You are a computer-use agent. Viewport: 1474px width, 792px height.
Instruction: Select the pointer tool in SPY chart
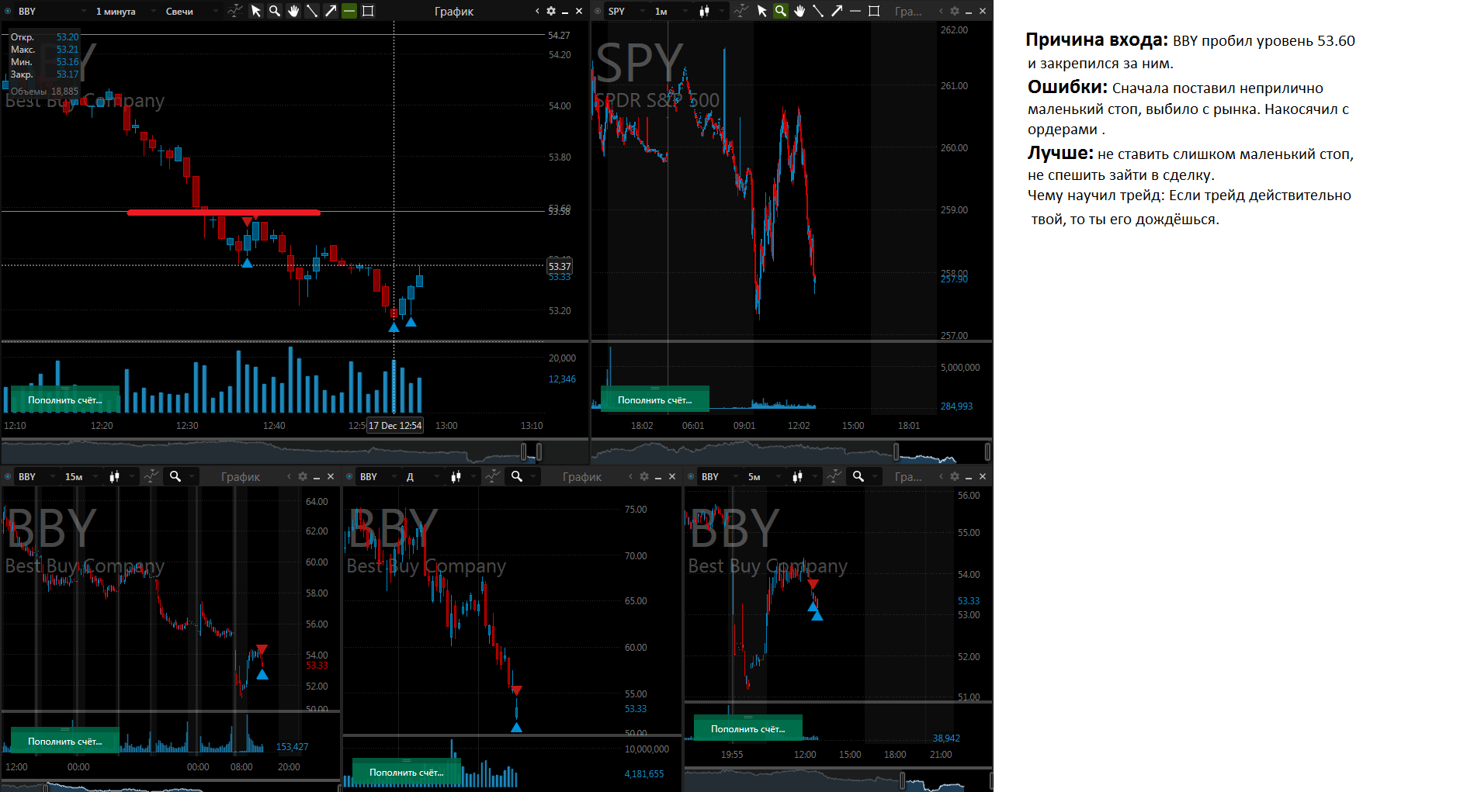pyautogui.click(x=762, y=11)
